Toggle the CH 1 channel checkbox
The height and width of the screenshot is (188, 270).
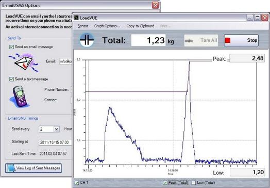coord(77,182)
